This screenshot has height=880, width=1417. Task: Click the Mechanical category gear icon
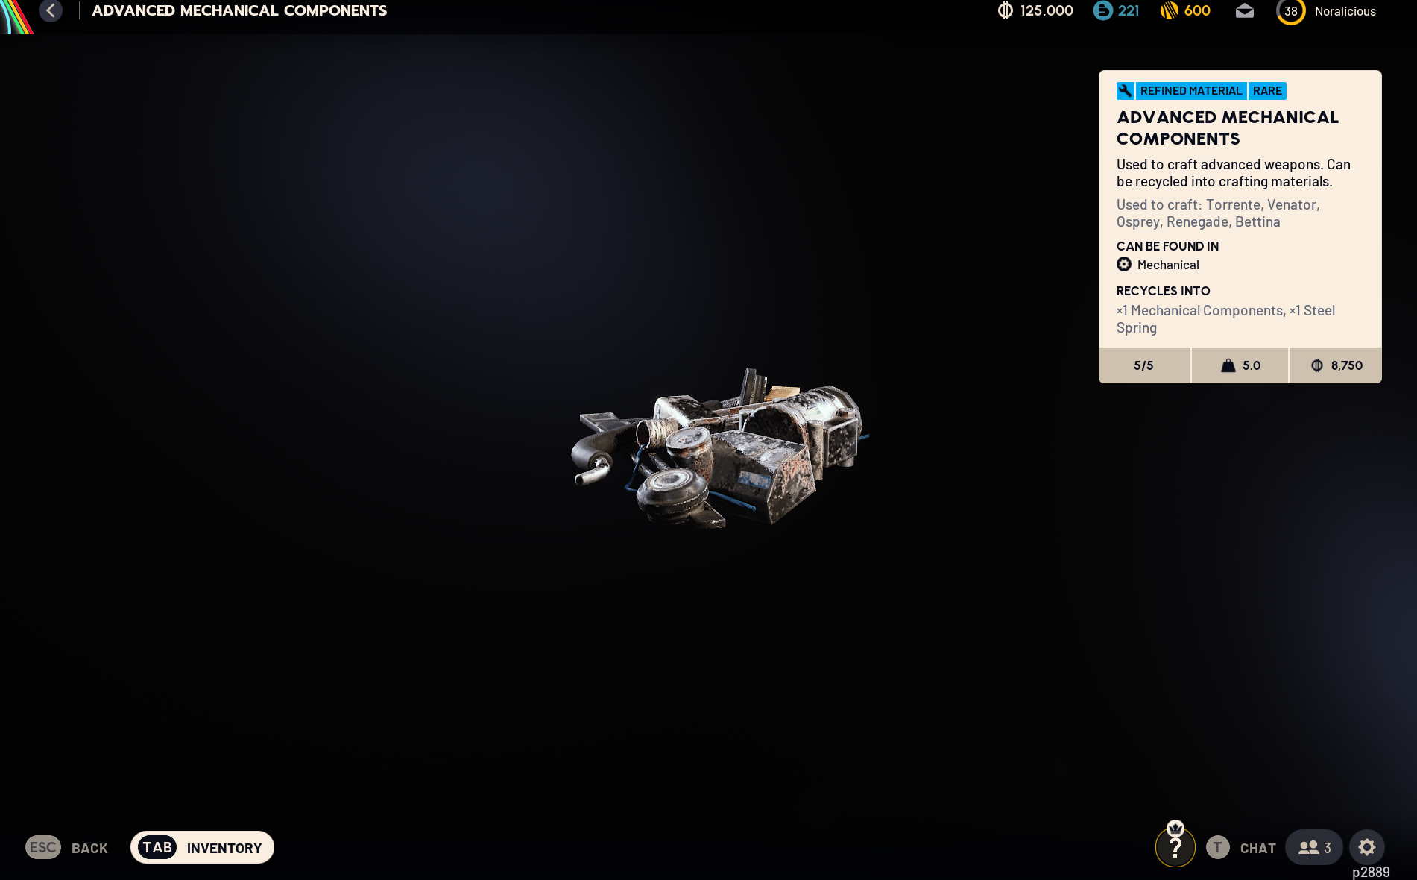(1124, 265)
